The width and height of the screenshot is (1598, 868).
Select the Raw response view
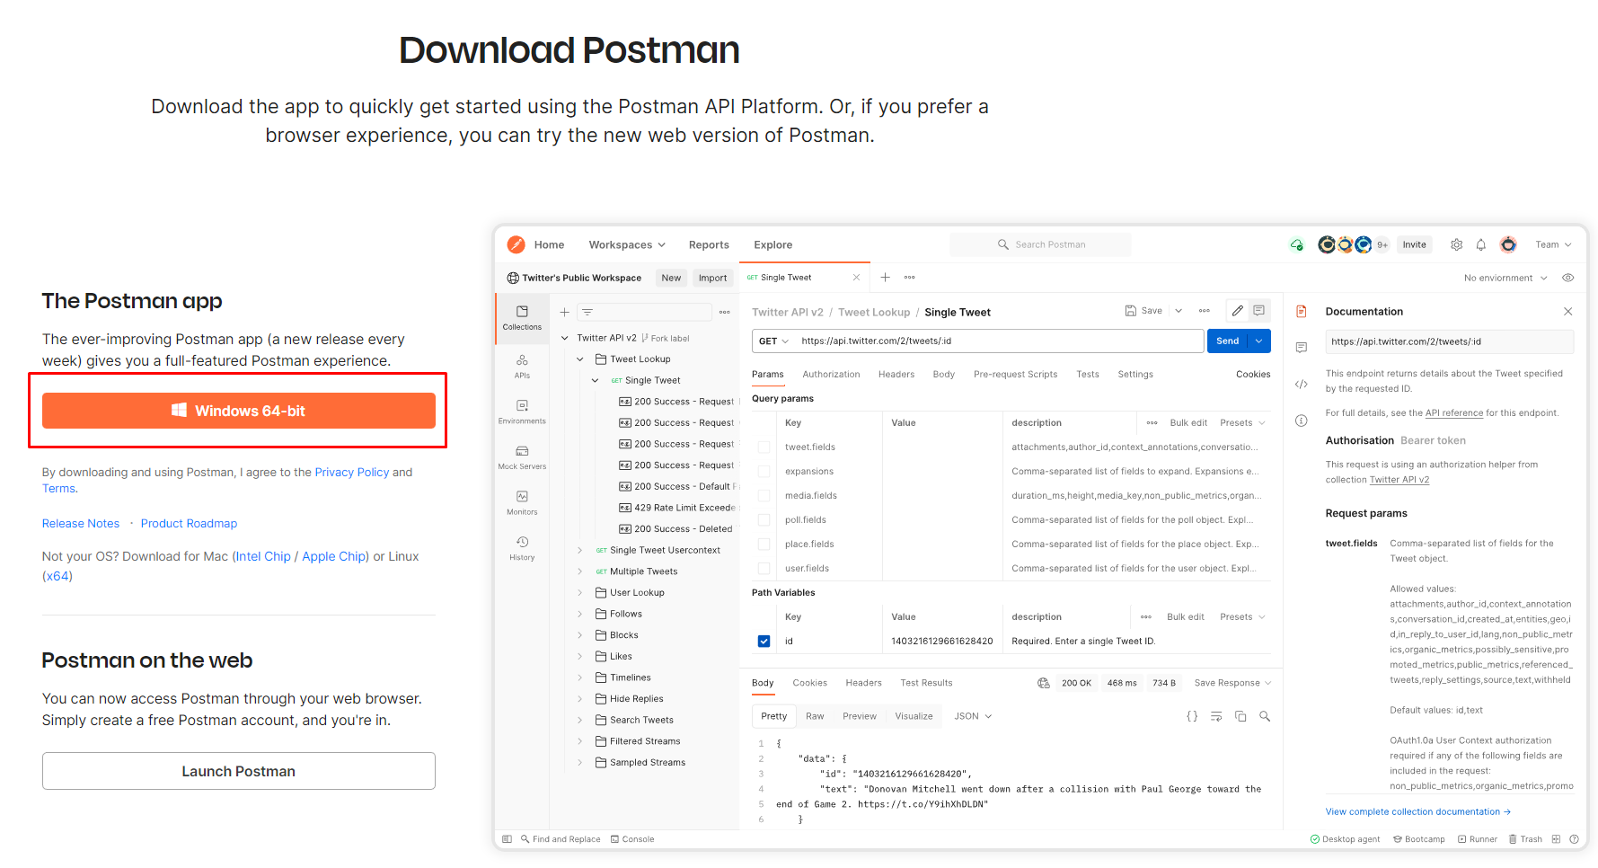815,716
